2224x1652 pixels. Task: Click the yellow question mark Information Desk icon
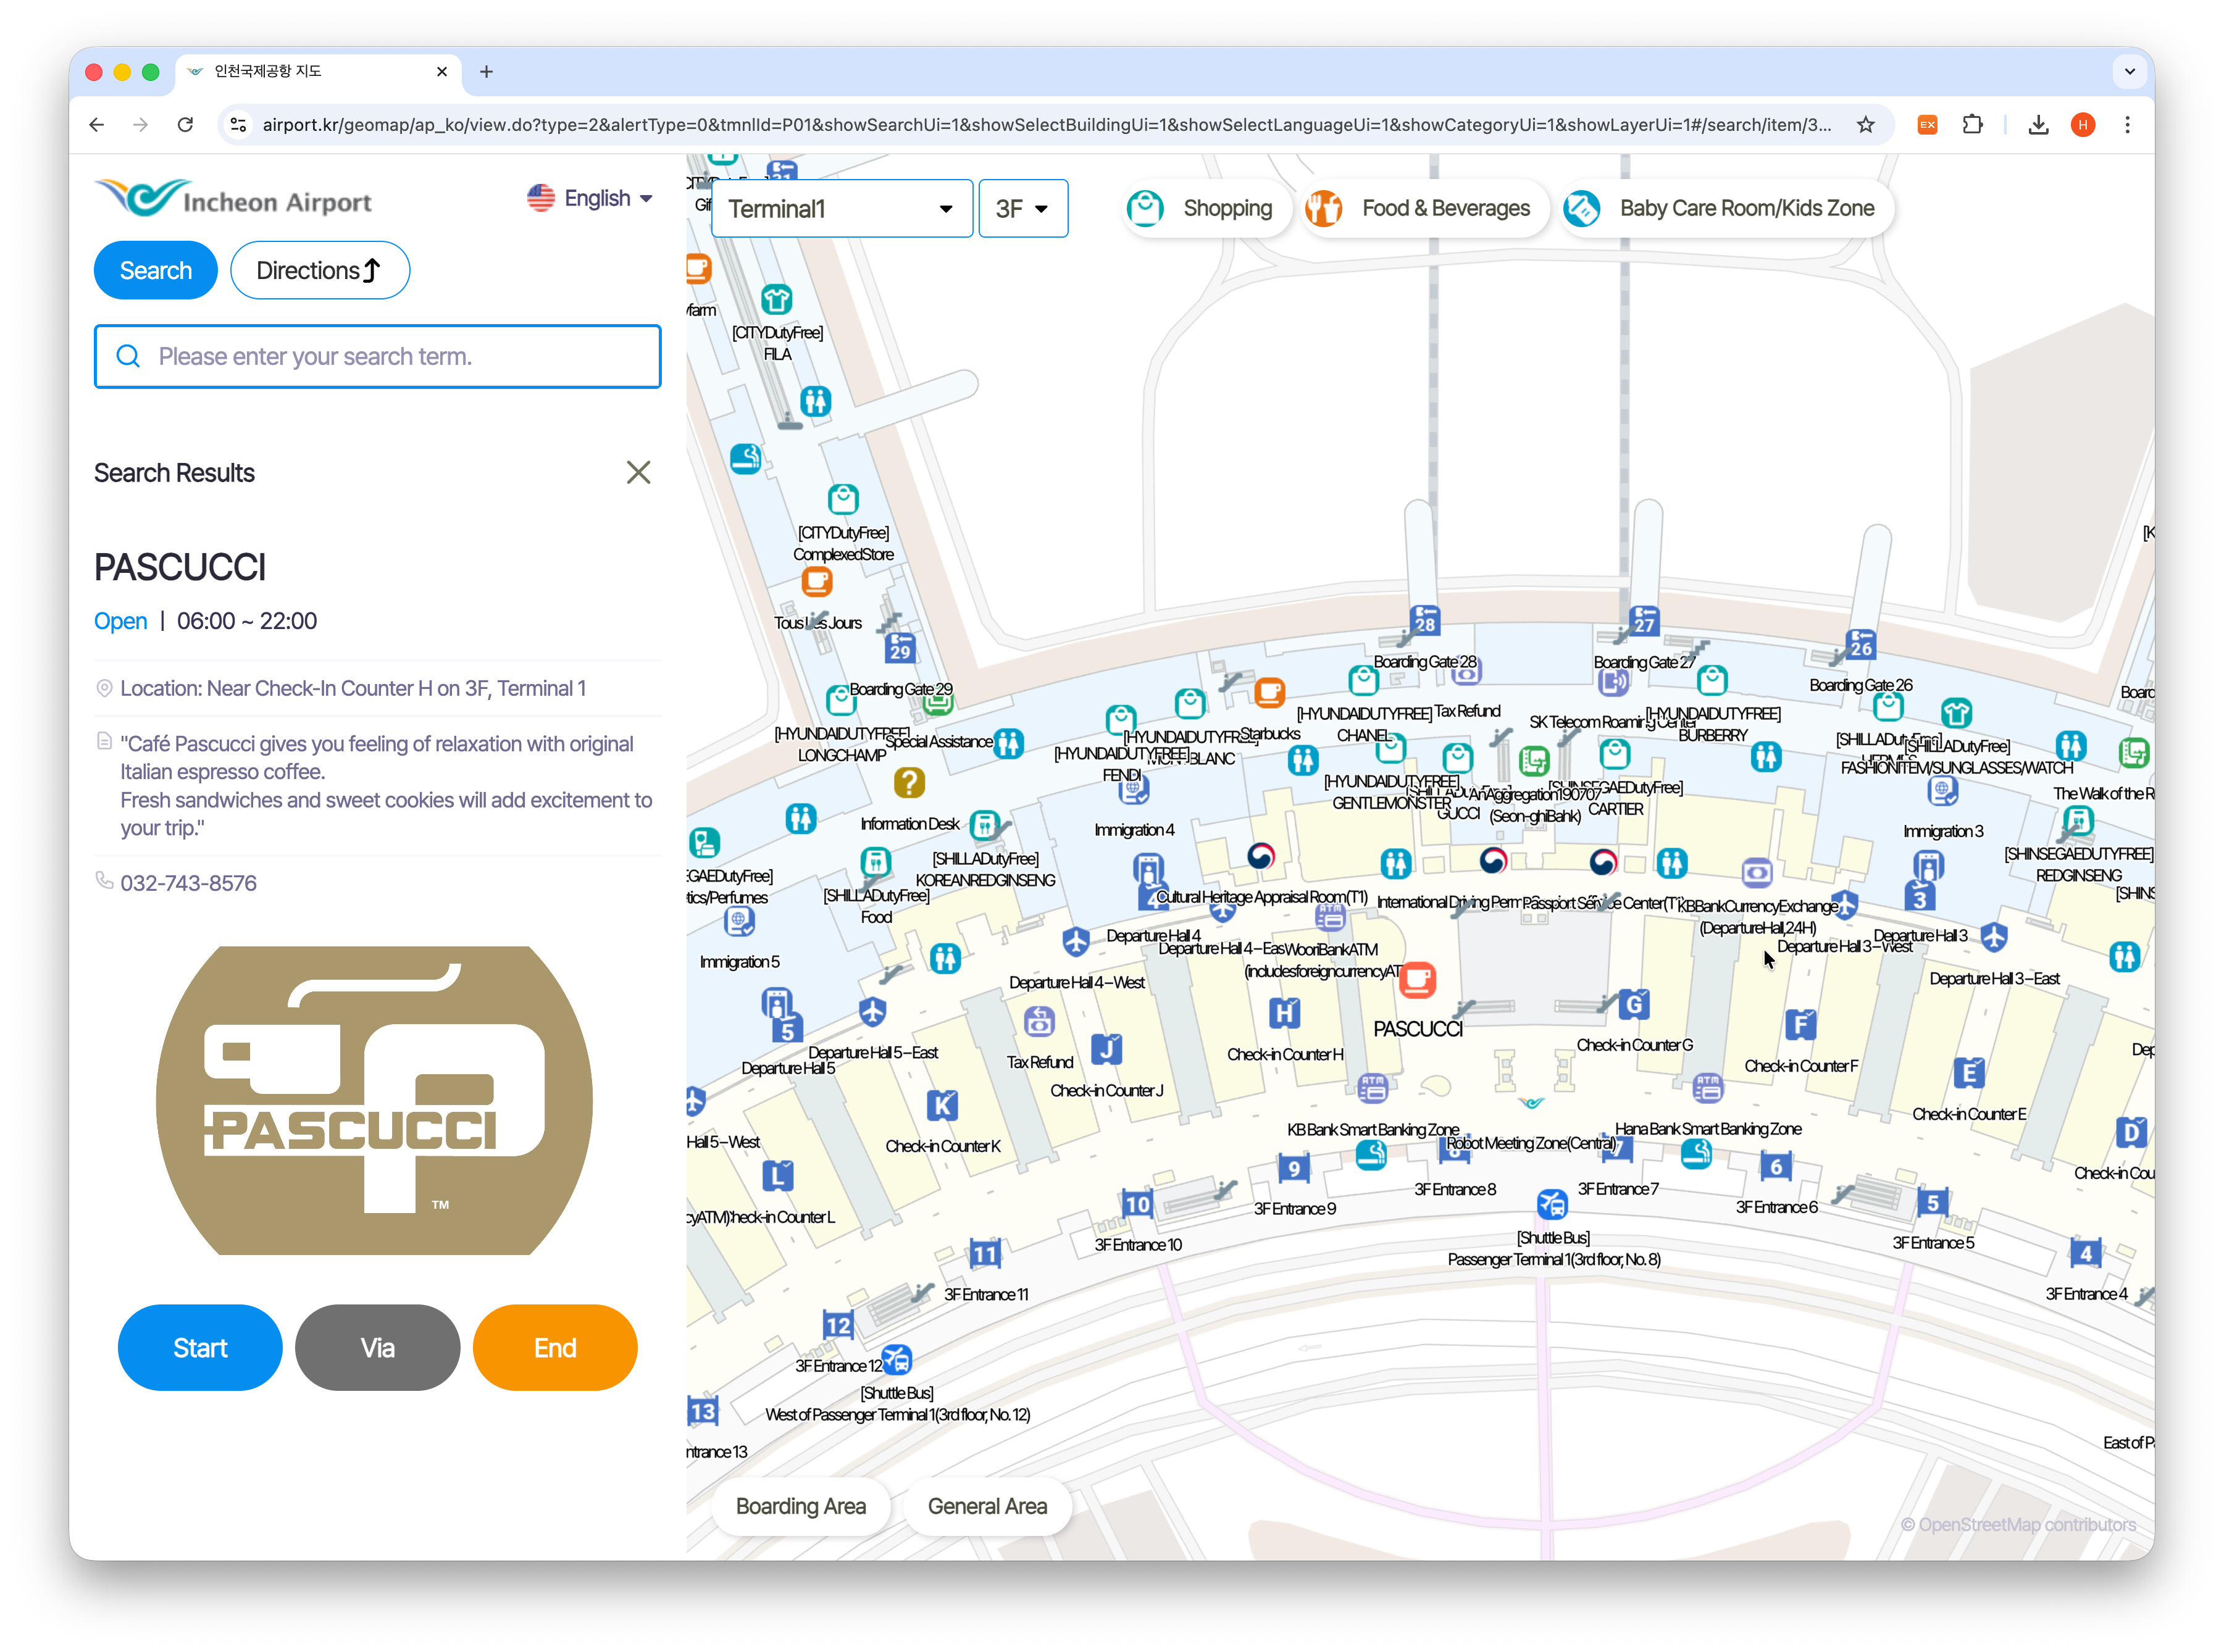point(908,783)
